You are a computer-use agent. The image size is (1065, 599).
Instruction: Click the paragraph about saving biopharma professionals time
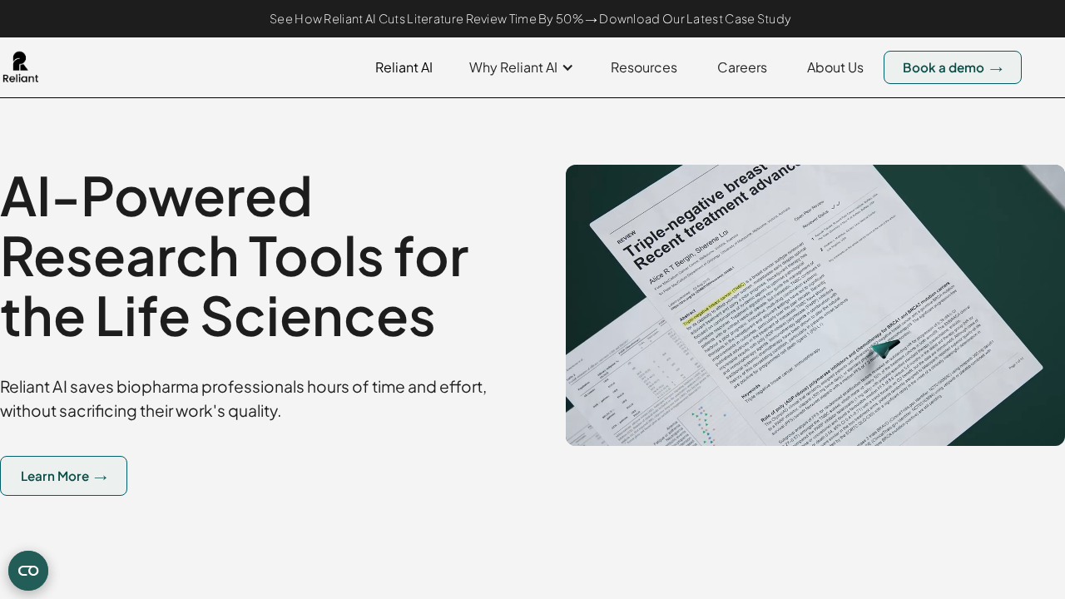click(x=243, y=399)
